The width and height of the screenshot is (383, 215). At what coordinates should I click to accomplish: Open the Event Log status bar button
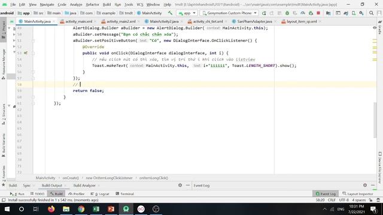(x=326, y=193)
